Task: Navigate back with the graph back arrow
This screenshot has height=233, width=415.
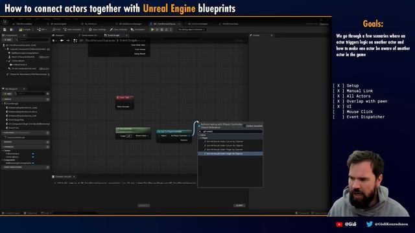Action: click(x=62, y=40)
